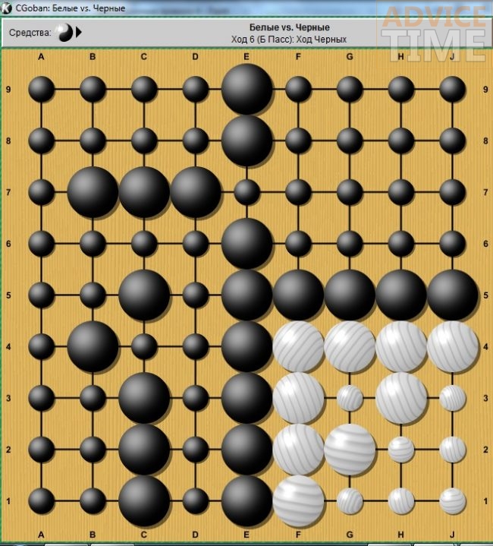The height and width of the screenshot is (546, 493).
Task: Click the arrow next to the yin-yang icon
Action: pos(79,33)
